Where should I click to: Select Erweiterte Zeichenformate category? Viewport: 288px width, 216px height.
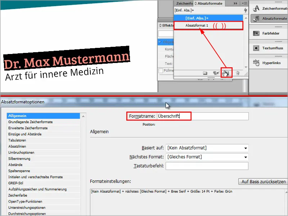point(43,128)
